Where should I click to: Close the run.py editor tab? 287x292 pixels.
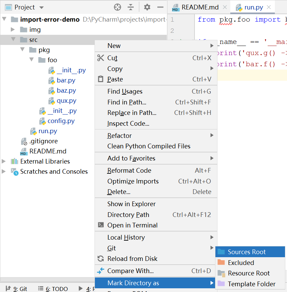click(268, 7)
